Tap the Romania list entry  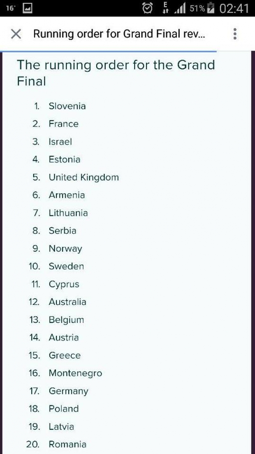67,444
